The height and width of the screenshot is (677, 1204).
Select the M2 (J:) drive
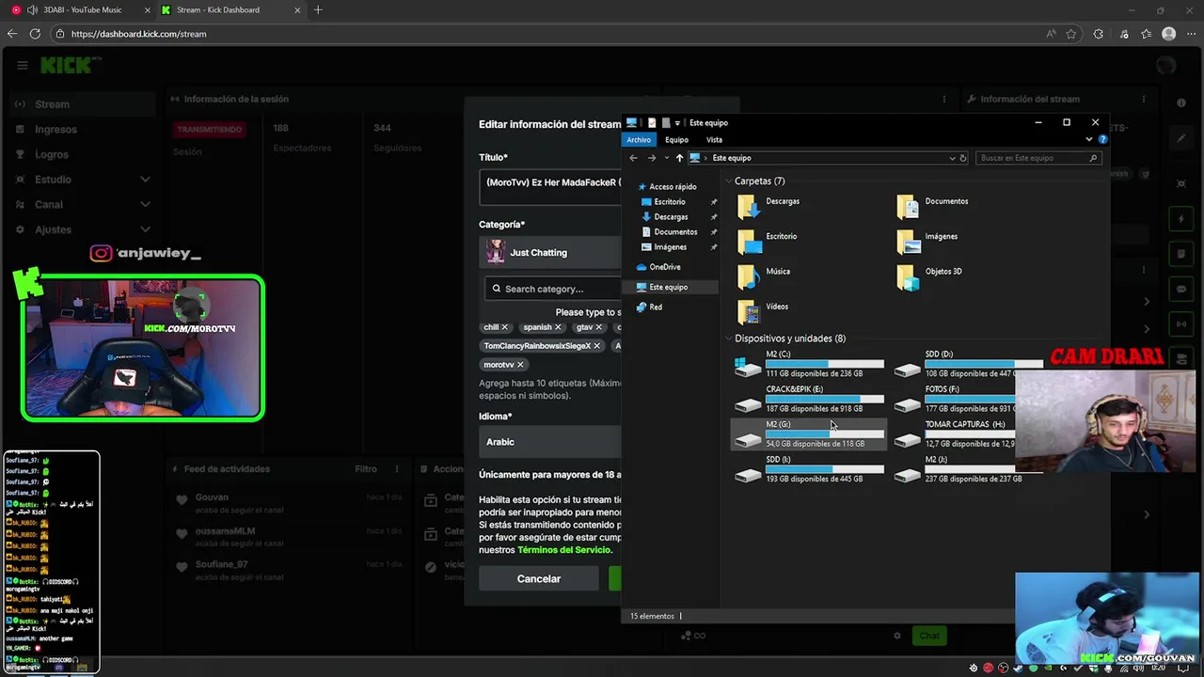[968, 469]
